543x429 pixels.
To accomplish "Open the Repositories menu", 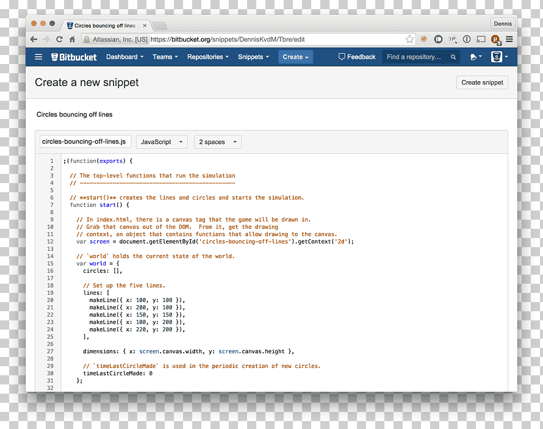I will (x=208, y=57).
